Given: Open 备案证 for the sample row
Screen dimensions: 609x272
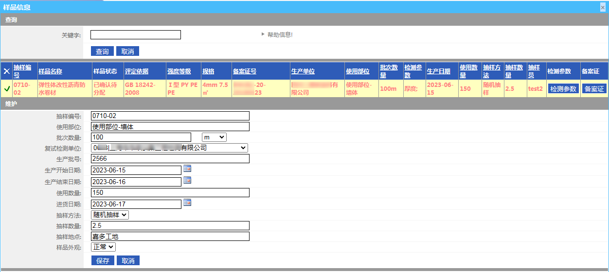Looking at the screenshot, I should click(594, 89).
